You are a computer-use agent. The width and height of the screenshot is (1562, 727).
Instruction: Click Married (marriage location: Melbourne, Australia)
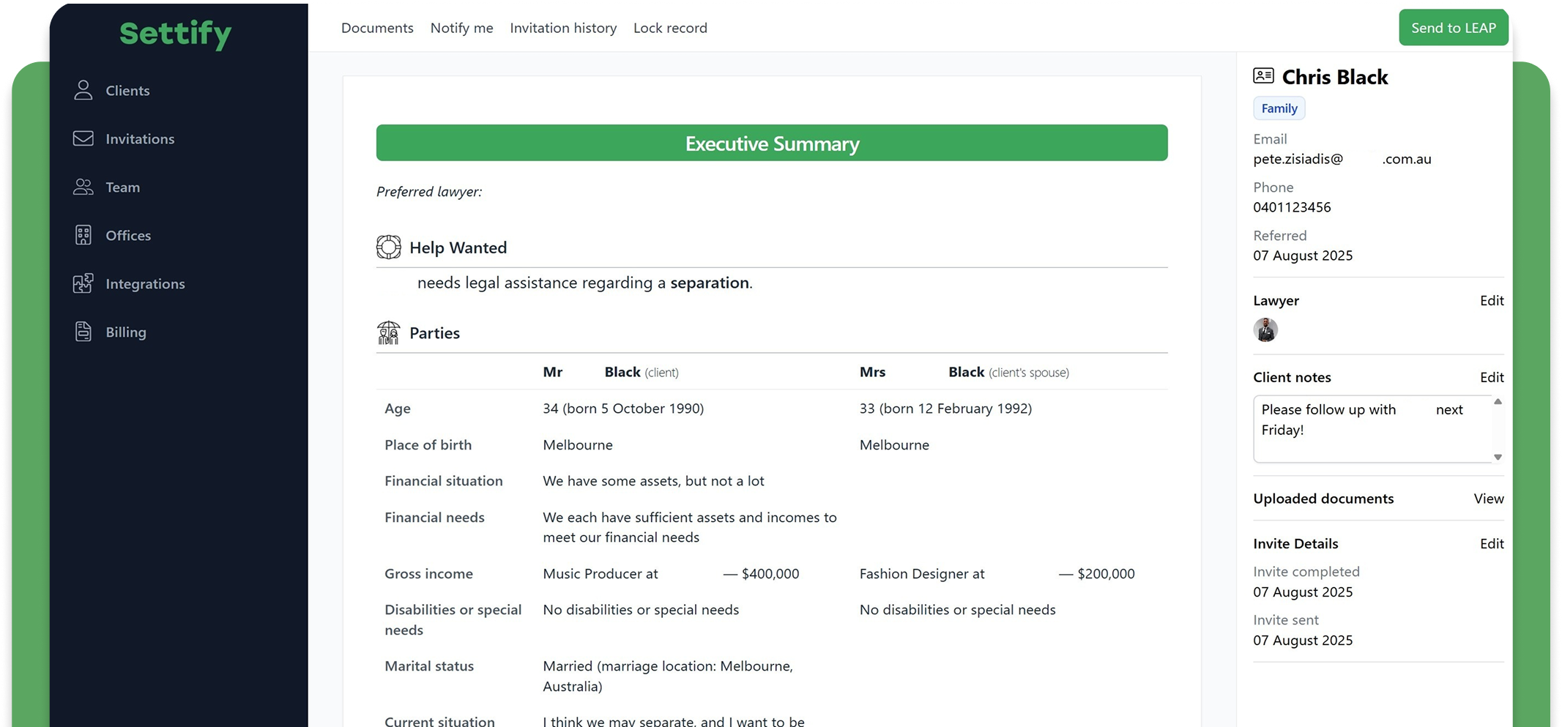pyautogui.click(x=668, y=676)
